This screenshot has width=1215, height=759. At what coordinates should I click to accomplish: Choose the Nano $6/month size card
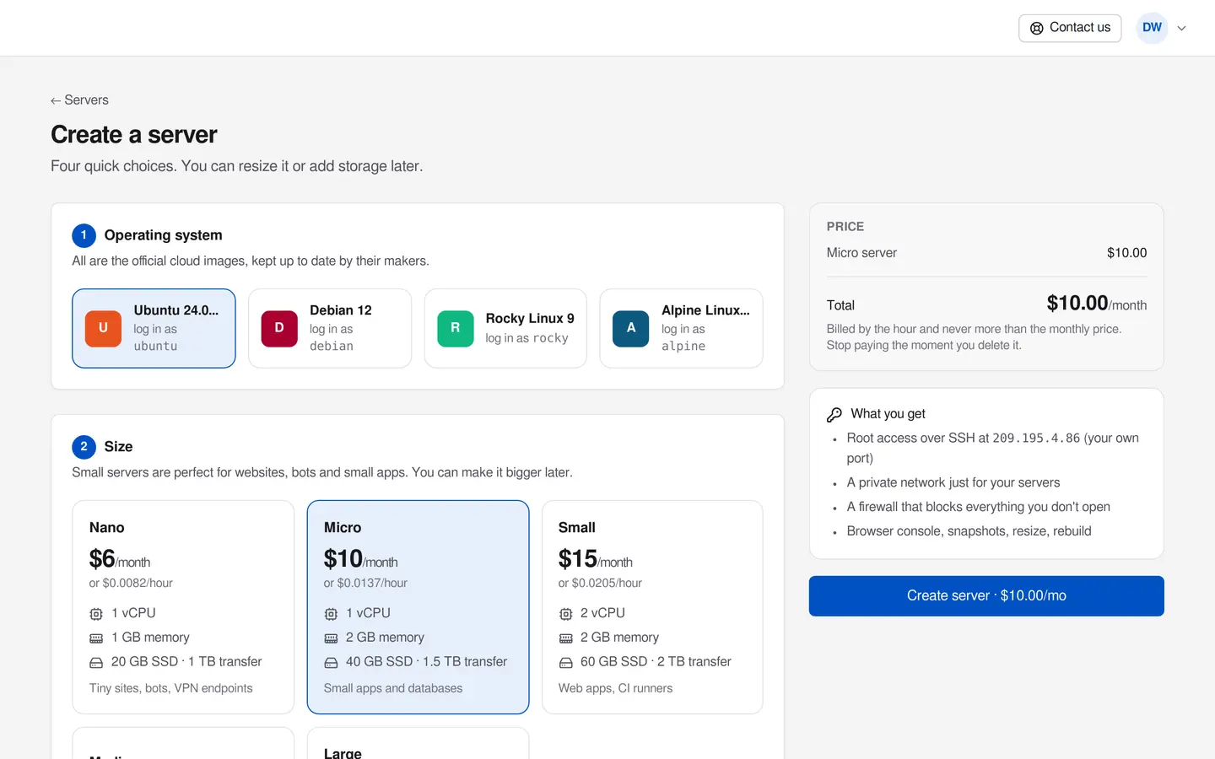pyautogui.click(x=183, y=607)
